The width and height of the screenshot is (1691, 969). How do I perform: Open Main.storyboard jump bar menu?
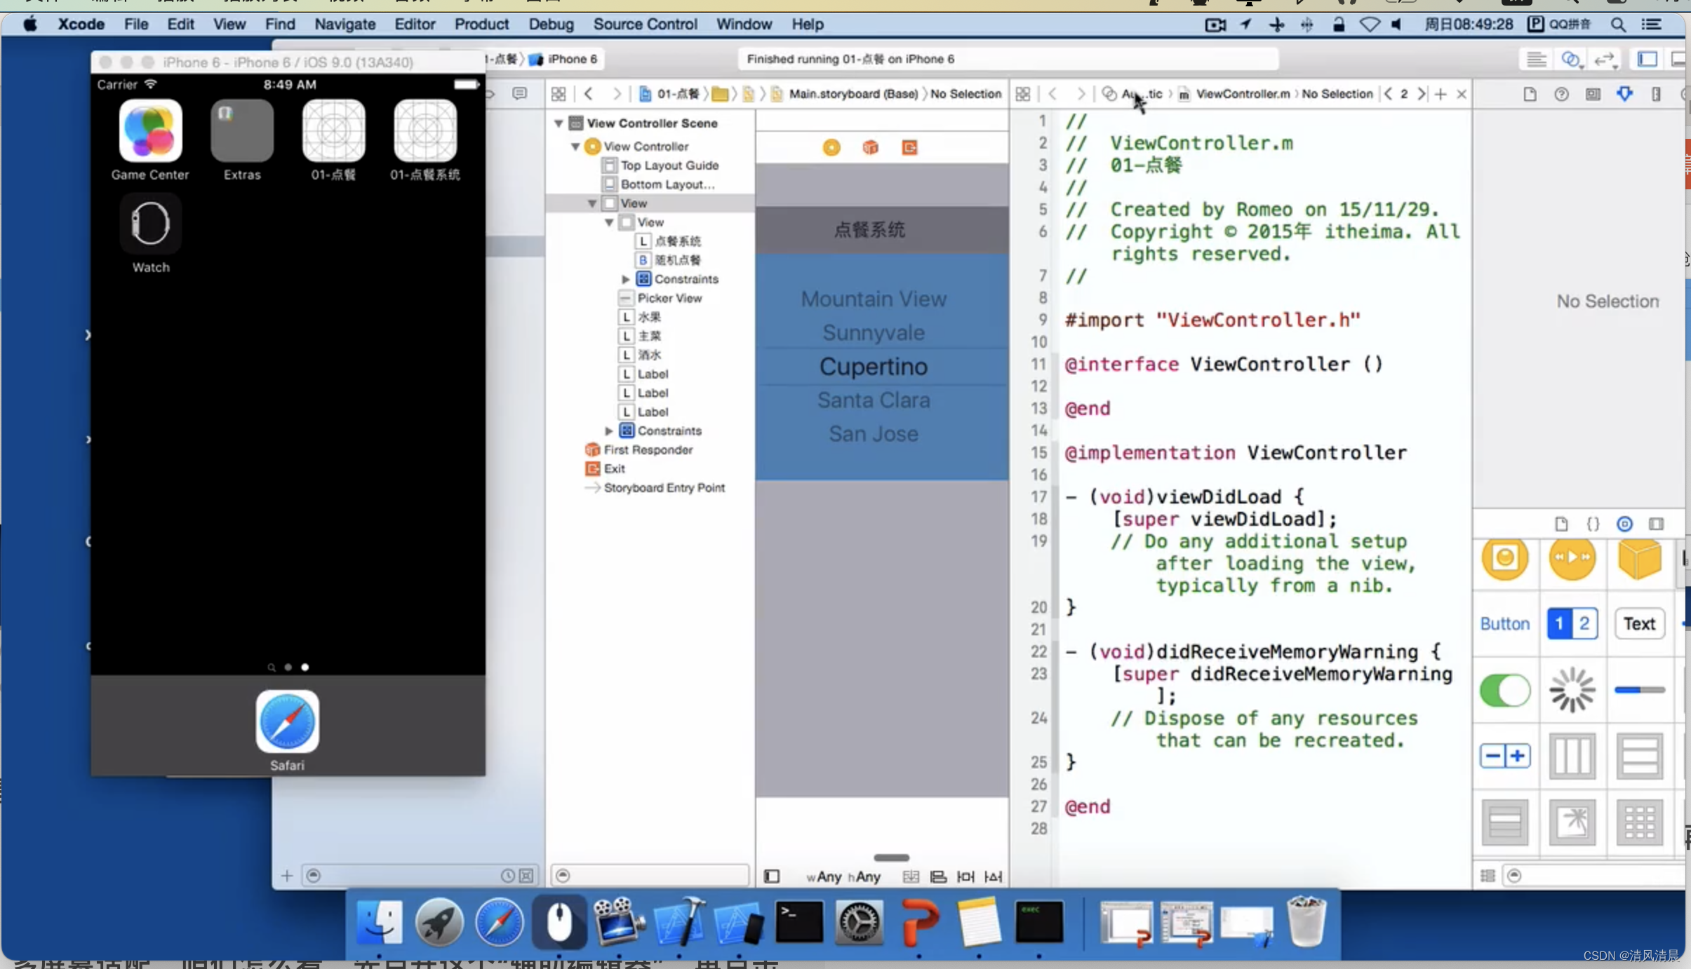click(845, 94)
